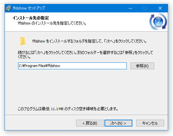Click the subtitle 'ffdshow のインストール先を指定してください。'

coord(52,23)
